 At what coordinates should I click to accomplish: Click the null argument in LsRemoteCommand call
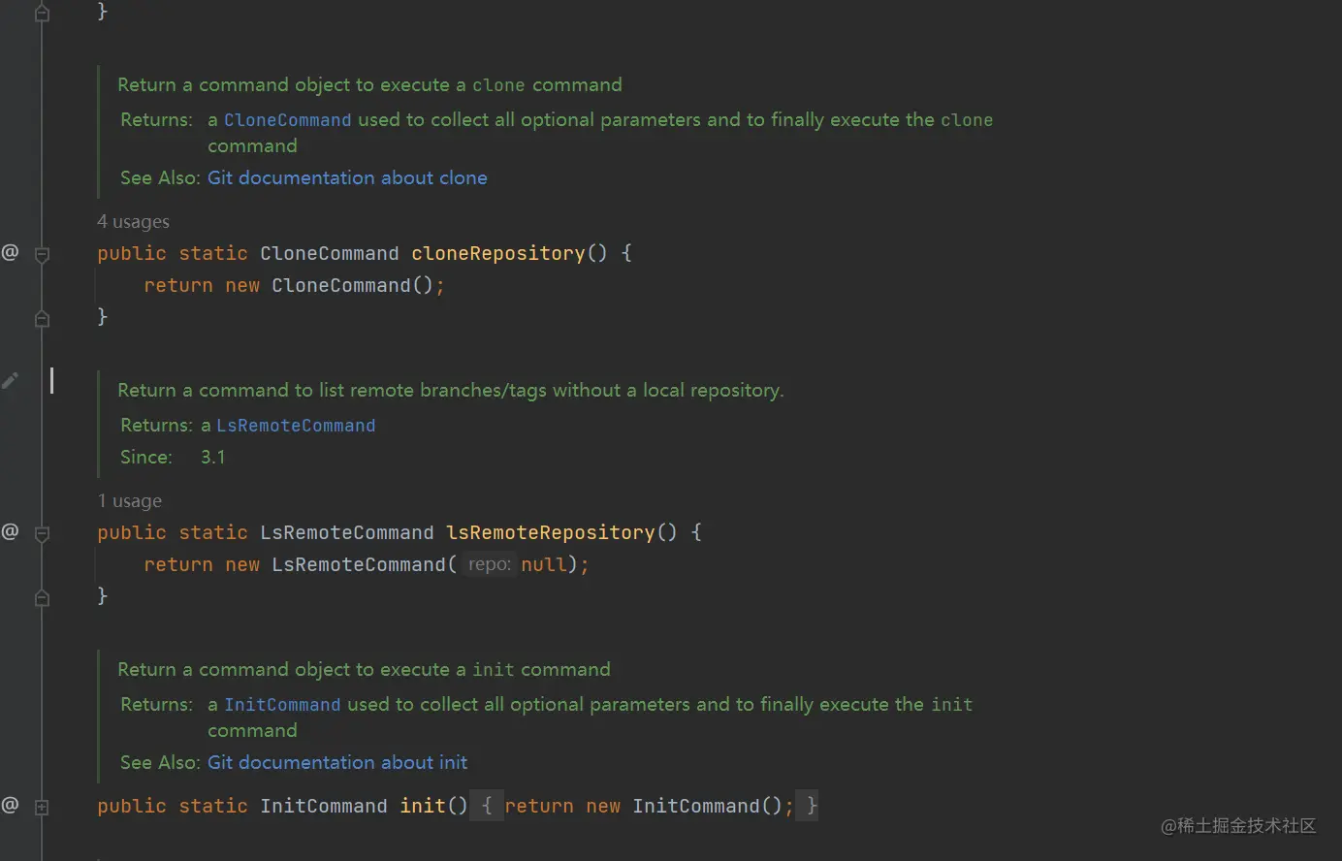click(x=544, y=564)
